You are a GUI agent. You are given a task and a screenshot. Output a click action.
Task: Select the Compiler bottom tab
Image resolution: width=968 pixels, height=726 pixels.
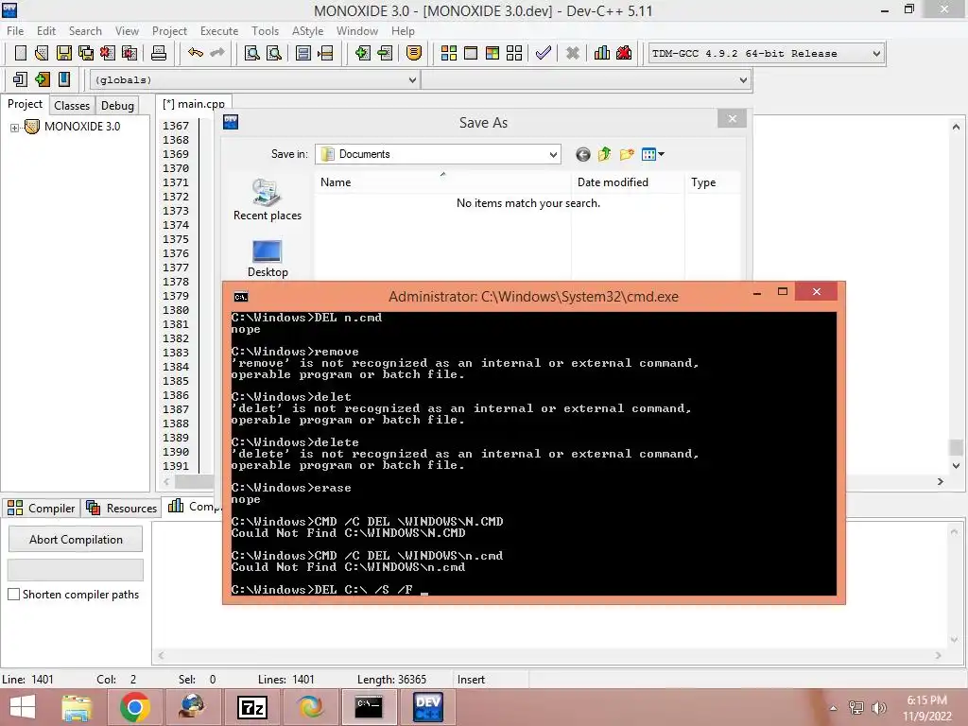click(x=42, y=508)
